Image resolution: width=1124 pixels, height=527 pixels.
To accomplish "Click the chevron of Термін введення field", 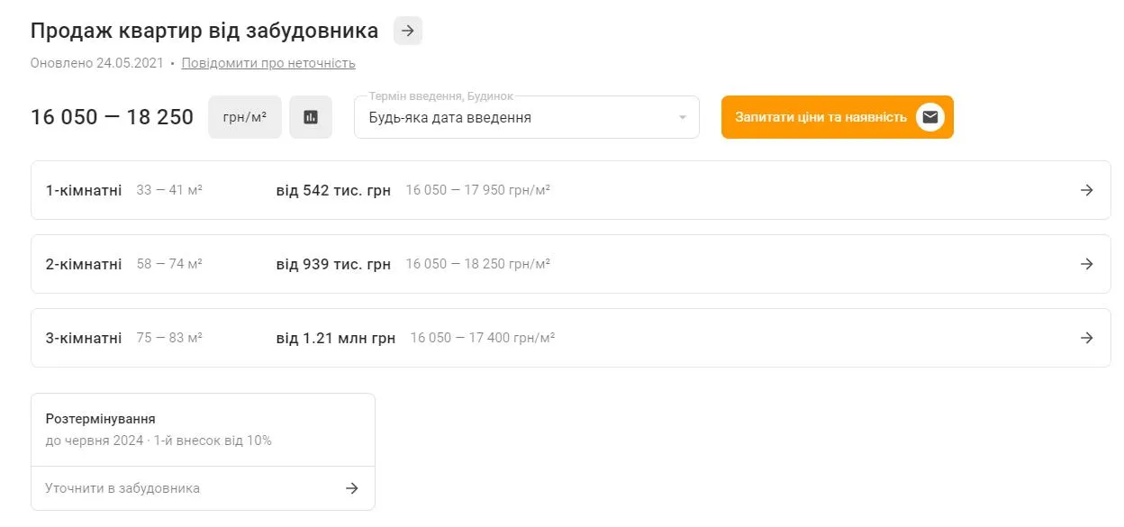I will 682,116.
